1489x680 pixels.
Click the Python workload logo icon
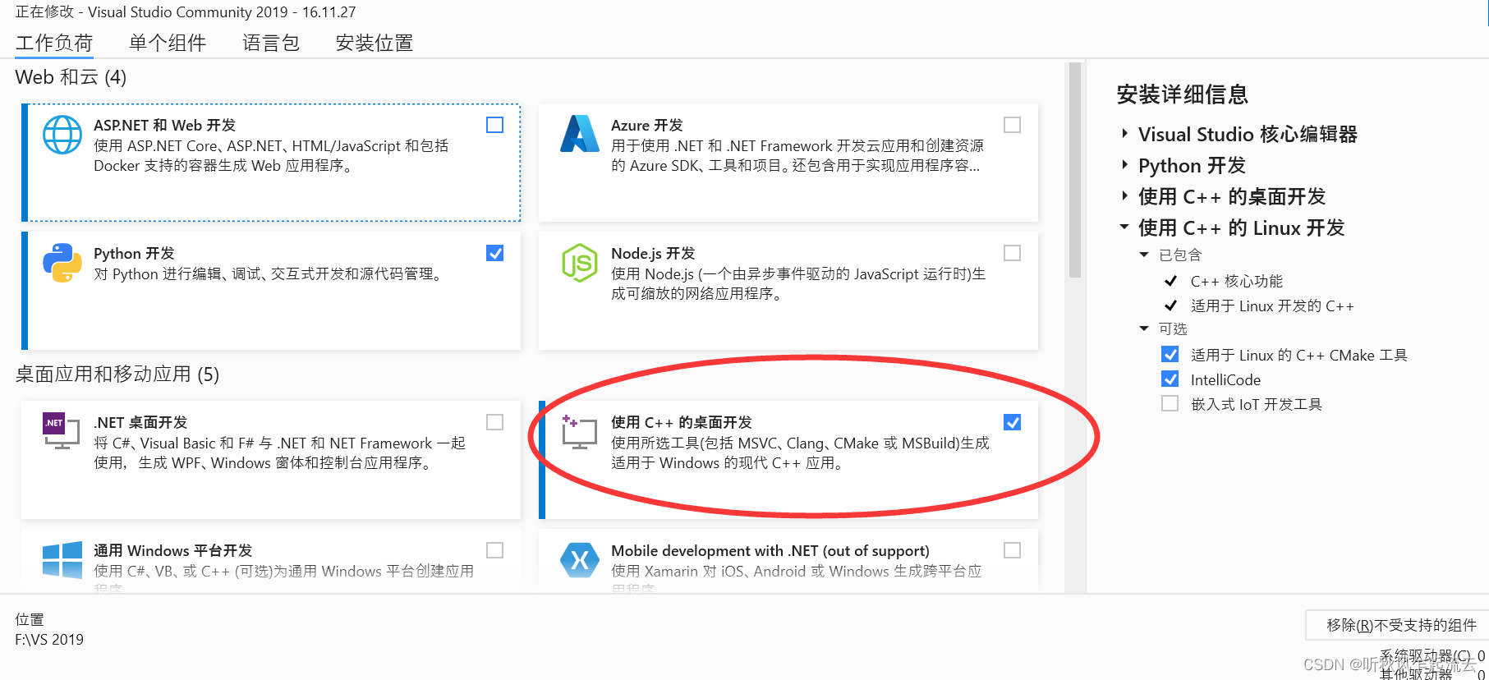tap(62, 263)
